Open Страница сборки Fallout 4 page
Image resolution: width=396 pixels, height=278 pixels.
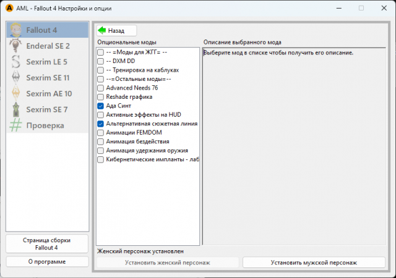(47, 243)
